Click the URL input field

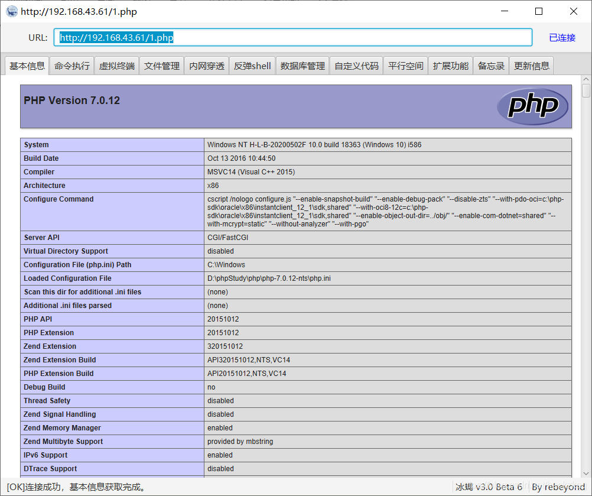(293, 37)
